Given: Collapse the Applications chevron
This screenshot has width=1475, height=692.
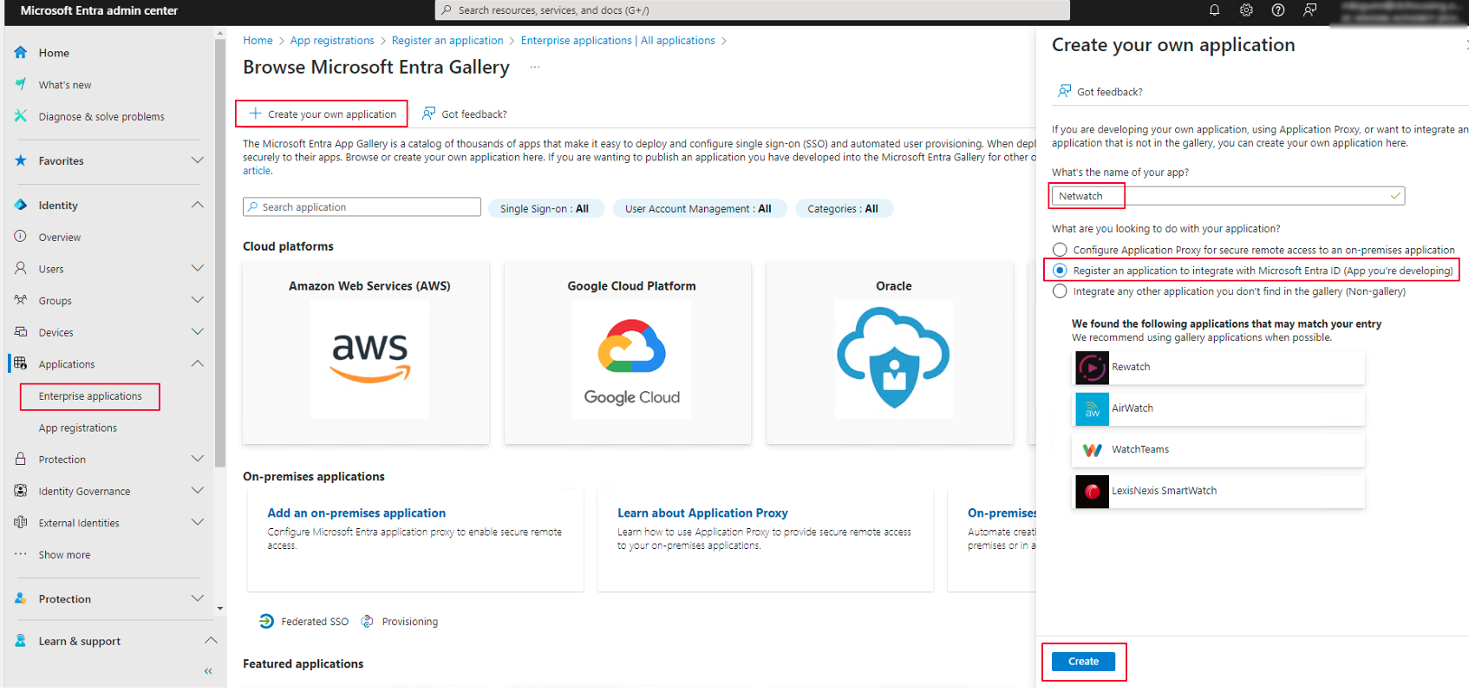Looking at the screenshot, I should coord(198,363).
